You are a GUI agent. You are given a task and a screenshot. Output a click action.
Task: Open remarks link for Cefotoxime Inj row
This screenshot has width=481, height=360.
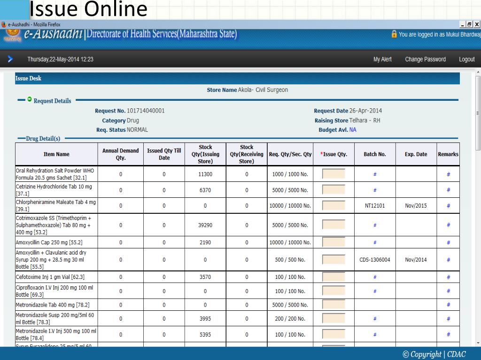(448, 277)
